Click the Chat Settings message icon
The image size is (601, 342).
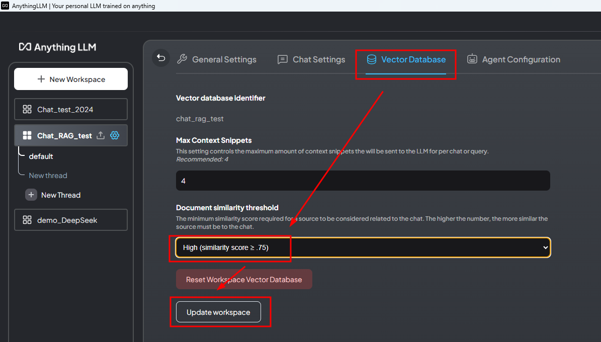coord(283,59)
